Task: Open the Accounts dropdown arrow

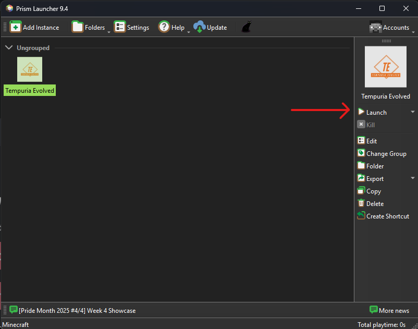Action: [x=413, y=32]
